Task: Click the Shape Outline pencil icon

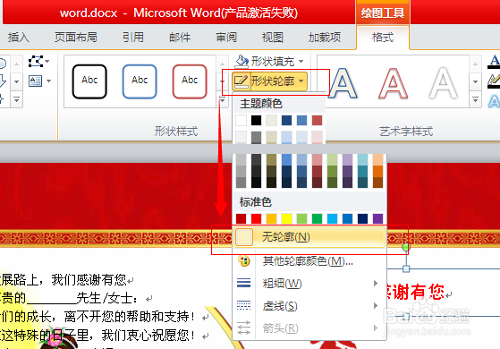Action: click(x=241, y=81)
